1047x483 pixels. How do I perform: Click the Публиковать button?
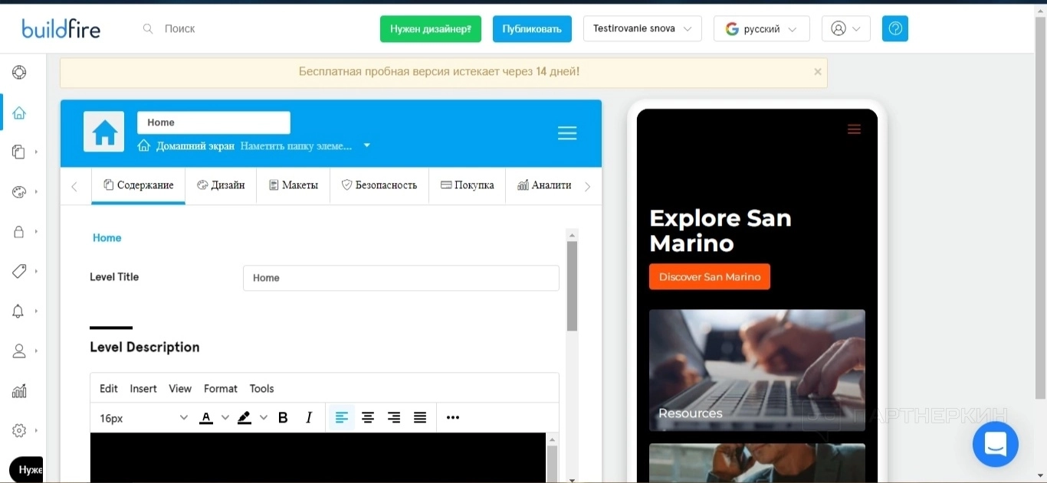[x=532, y=29]
